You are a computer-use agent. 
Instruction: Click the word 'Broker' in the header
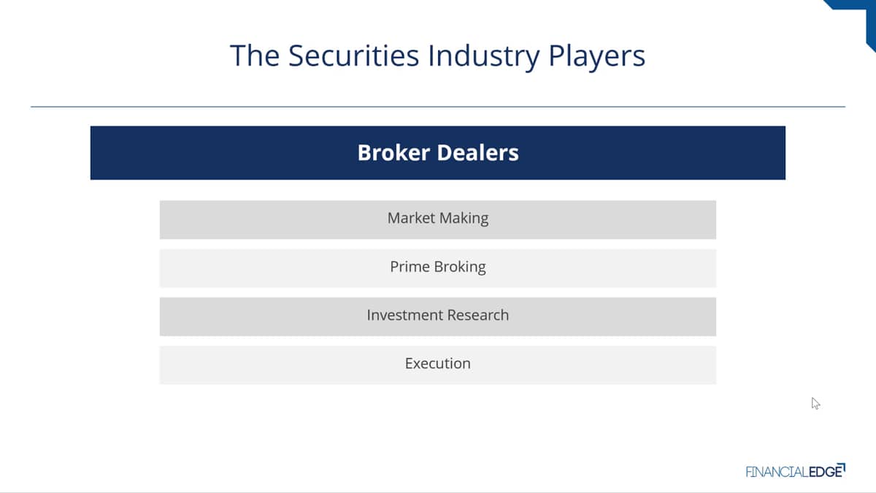pos(393,153)
